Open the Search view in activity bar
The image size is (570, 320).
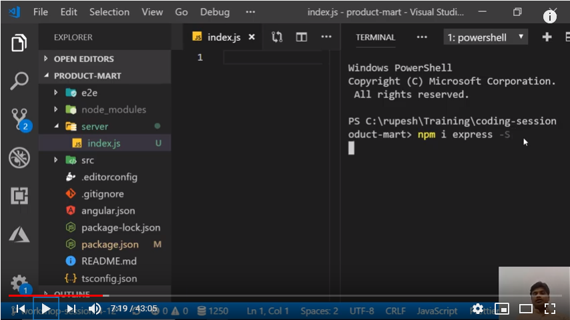pos(19,81)
